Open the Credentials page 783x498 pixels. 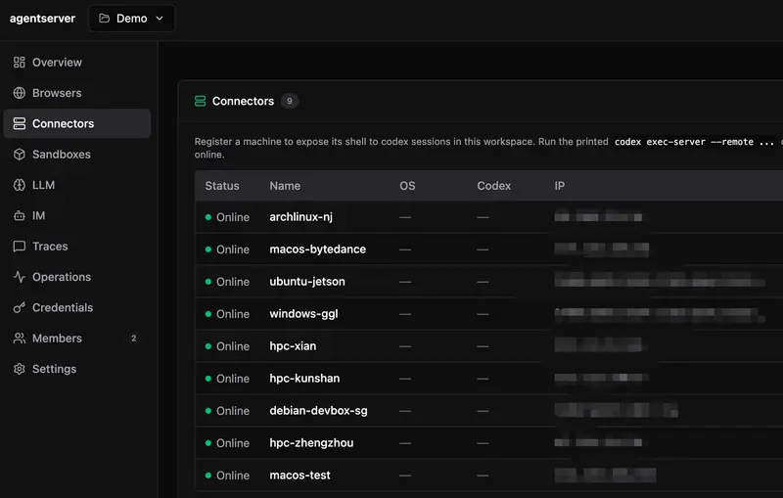tap(77, 308)
